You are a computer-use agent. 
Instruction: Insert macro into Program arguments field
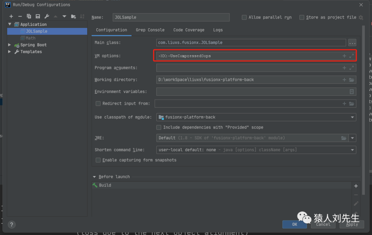click(x=344, y=68)
